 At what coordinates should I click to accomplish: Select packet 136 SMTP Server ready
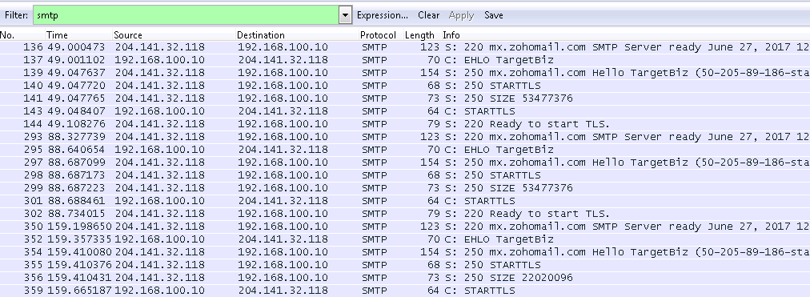coord(405,47)
